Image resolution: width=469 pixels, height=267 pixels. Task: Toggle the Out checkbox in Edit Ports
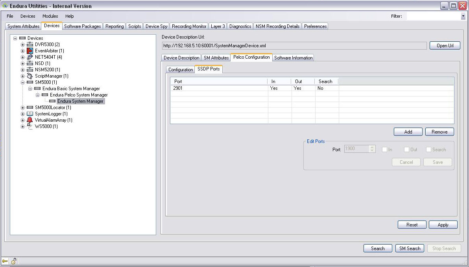tap(406, 150)
